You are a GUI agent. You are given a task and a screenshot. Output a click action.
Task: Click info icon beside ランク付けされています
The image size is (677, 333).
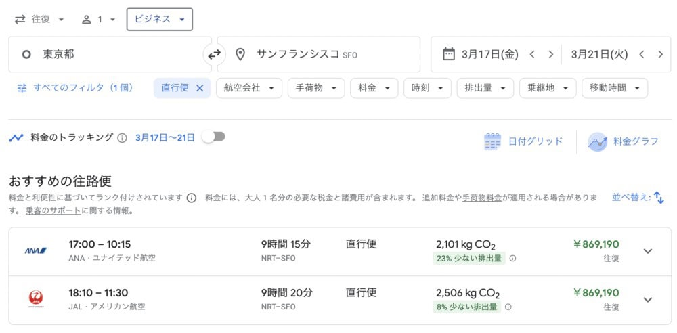pos(192,198)
